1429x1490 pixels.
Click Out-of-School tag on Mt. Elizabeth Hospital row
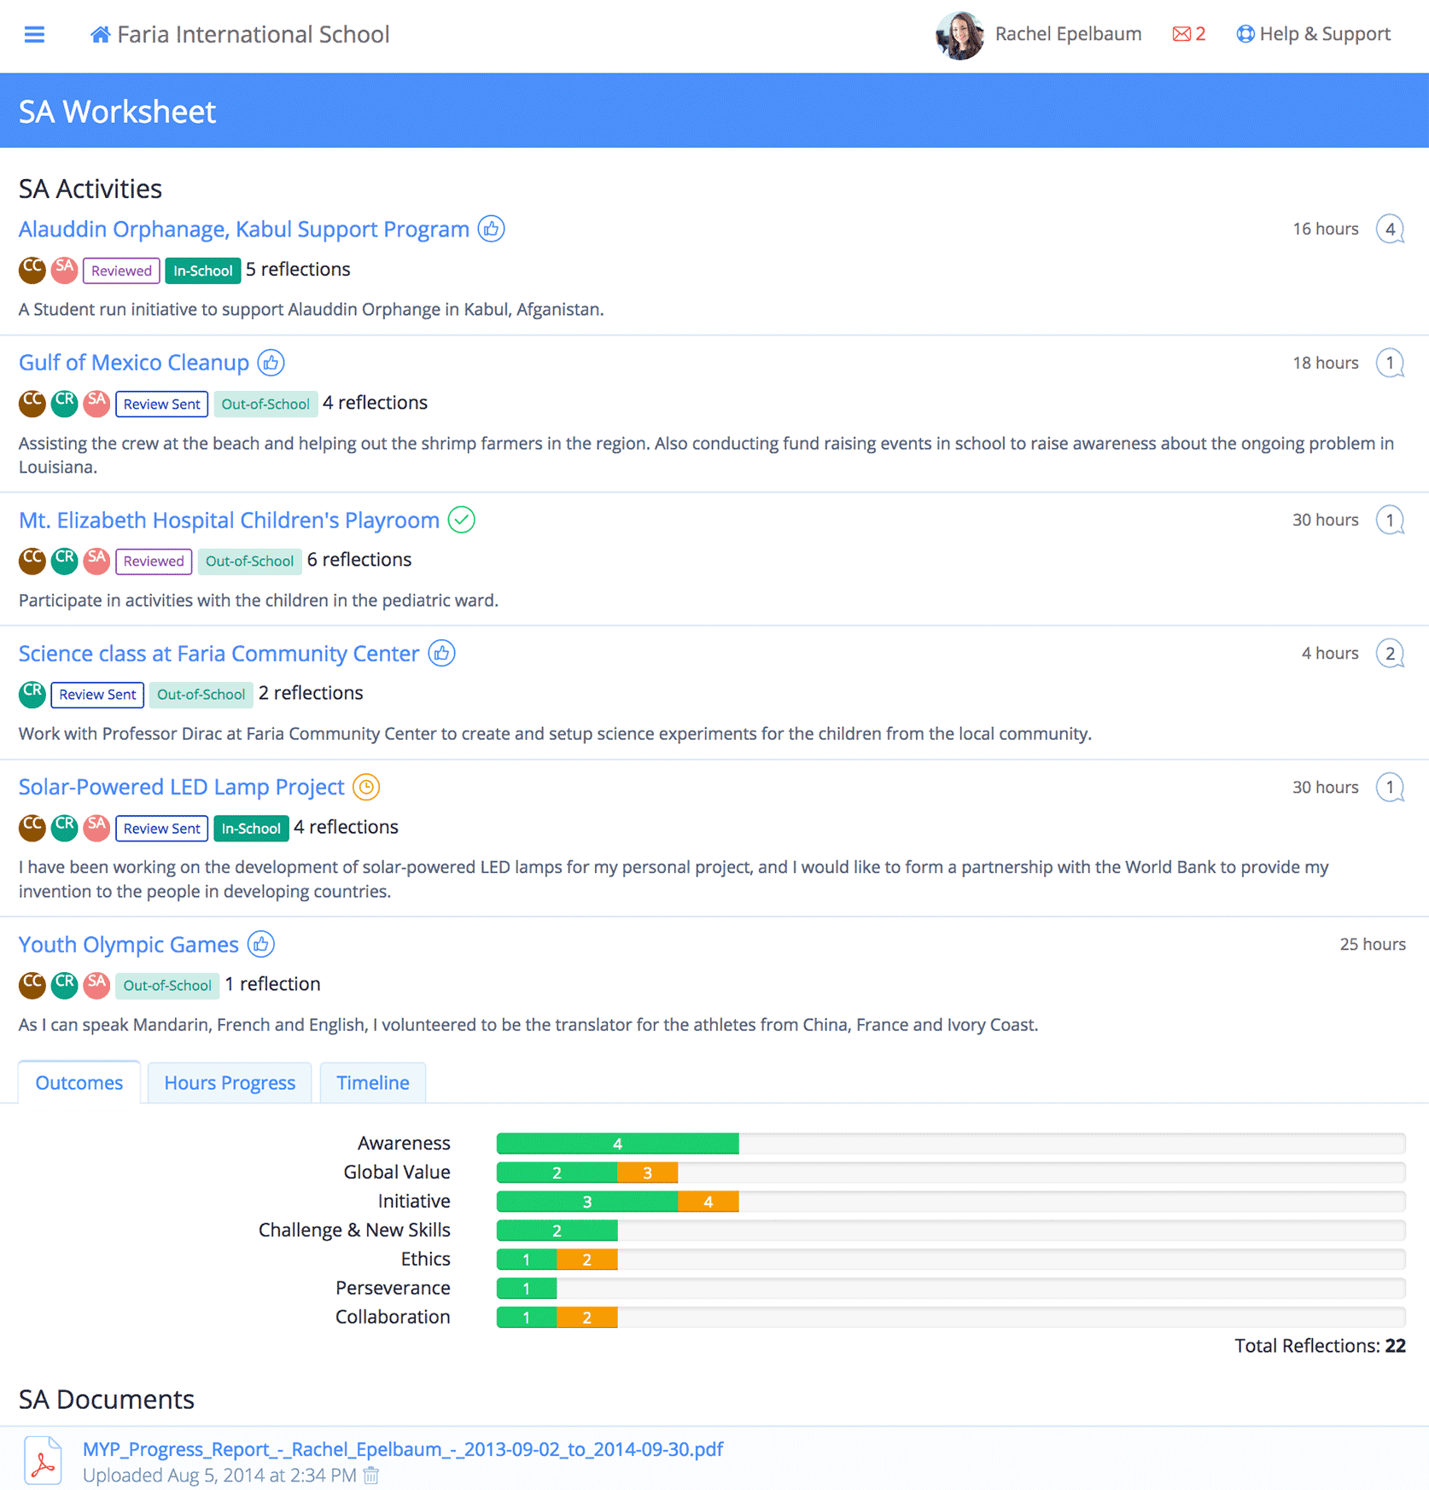click(x=249, y=562)
